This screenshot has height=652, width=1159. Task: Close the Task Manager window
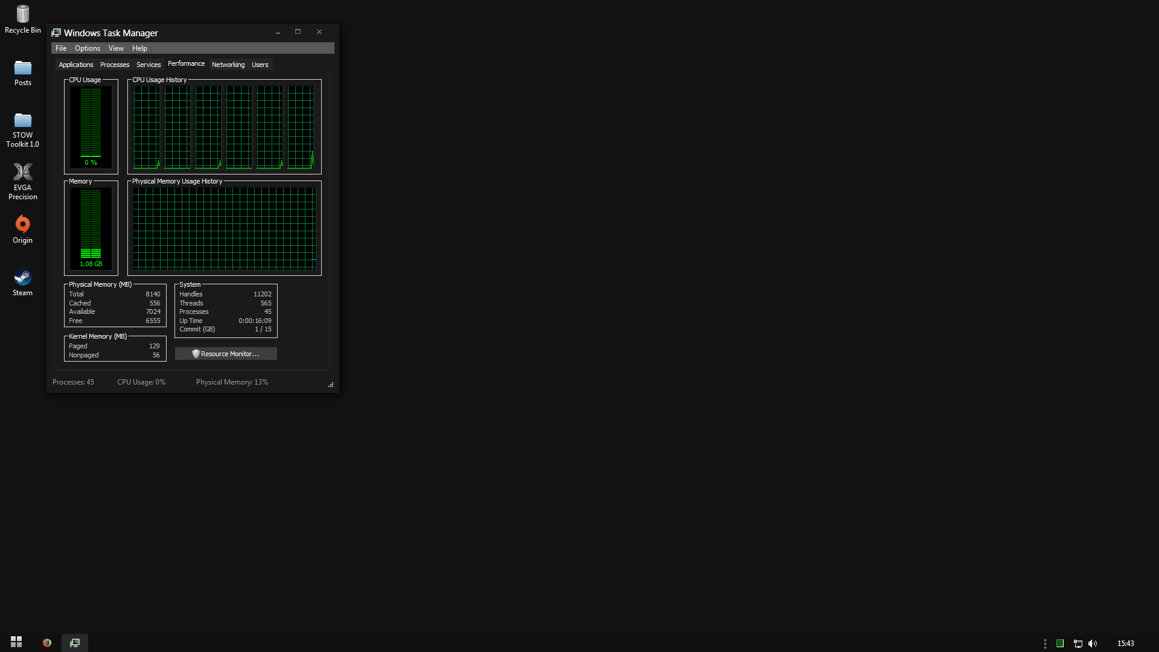319,32
